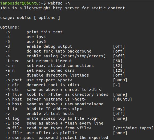Click the usage: webfsd [ options ] line
This screenshot has width=154, height=140.
point(30,18)
